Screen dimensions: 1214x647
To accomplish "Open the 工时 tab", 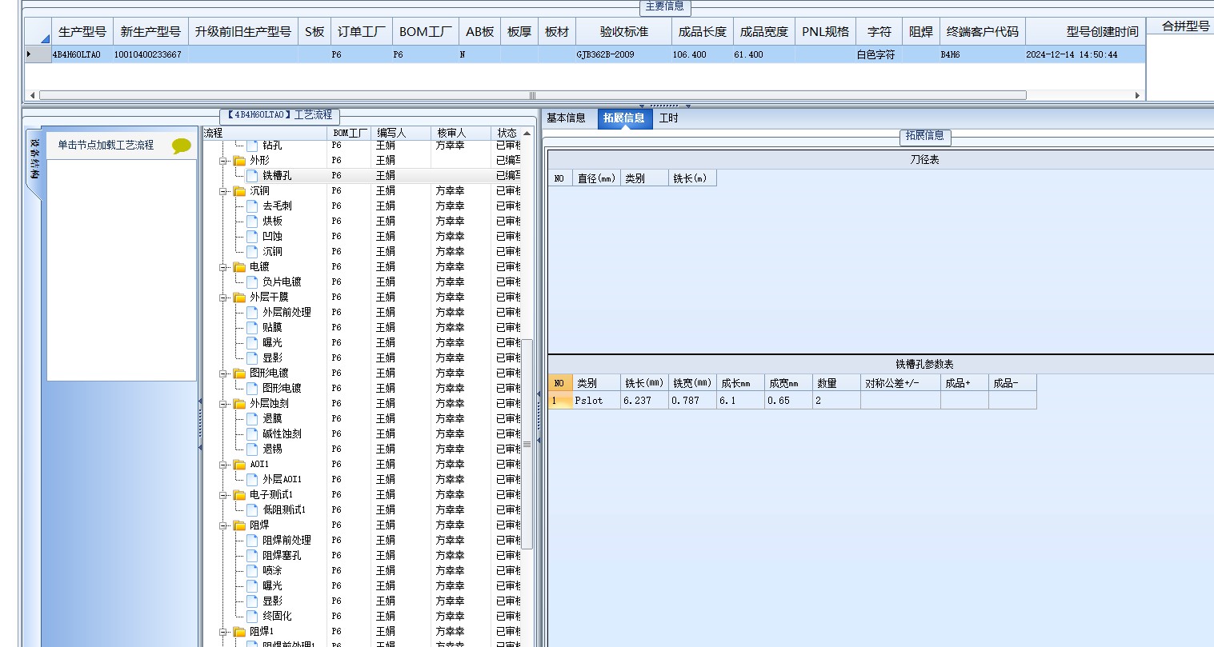I will tap(668, 118).
